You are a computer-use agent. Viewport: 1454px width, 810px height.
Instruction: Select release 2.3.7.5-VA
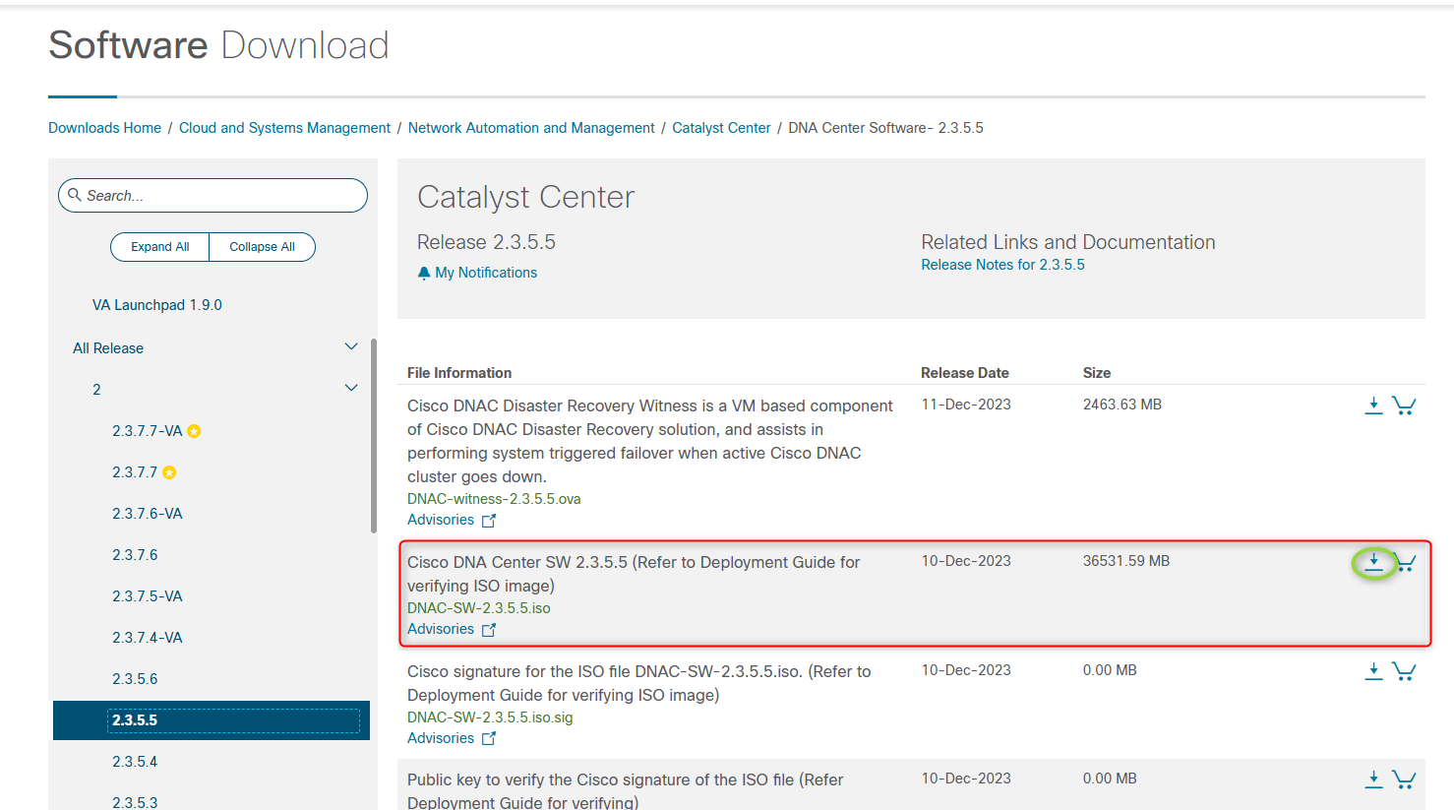pyautogui.click(x=148, y=596)
